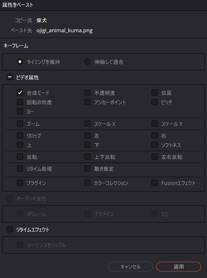Tick the 回転の角度 checkbox
Screen dimensions: 207x278
click(20, 102)
